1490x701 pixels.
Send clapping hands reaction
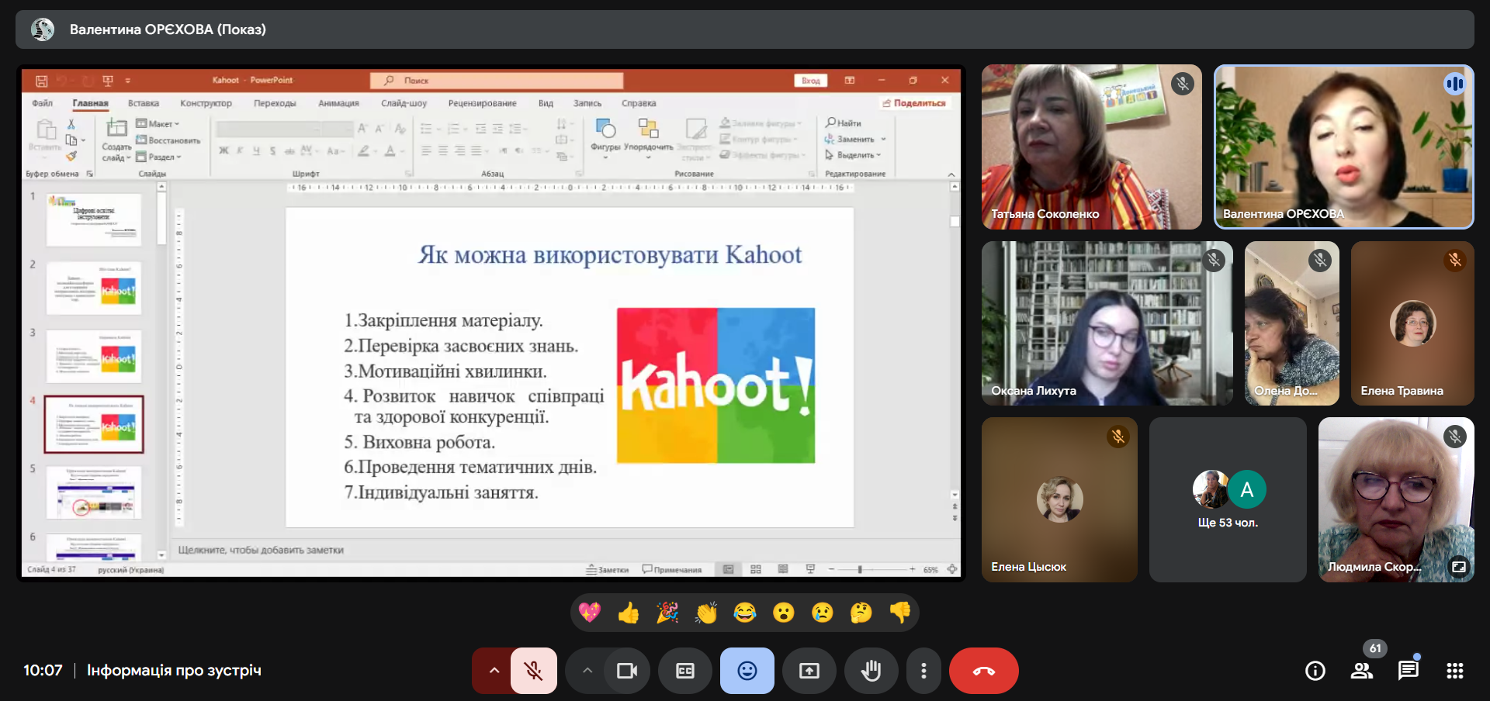[x=706, y=613]
